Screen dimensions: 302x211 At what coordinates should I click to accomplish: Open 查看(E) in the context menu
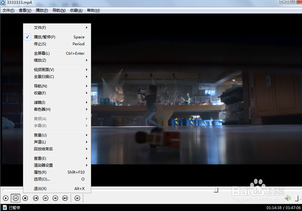click(x=57, y=158)
